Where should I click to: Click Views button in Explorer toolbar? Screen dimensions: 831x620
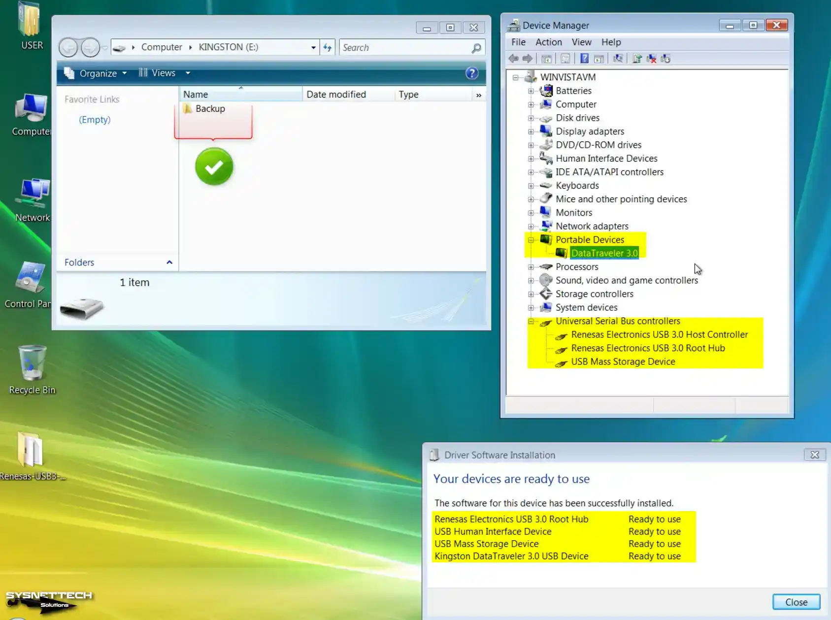(x=157, y=73)
